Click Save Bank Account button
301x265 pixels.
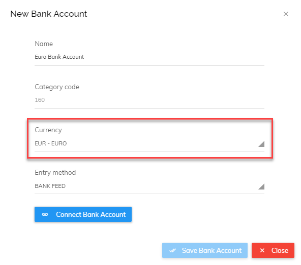click(205, 250)
